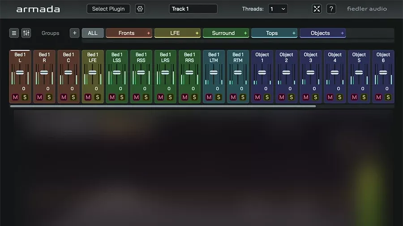The width and height of the screenshot is (403, 226).
Task: Select the Bed 1 RRS channel label
Action: (189, 57)
